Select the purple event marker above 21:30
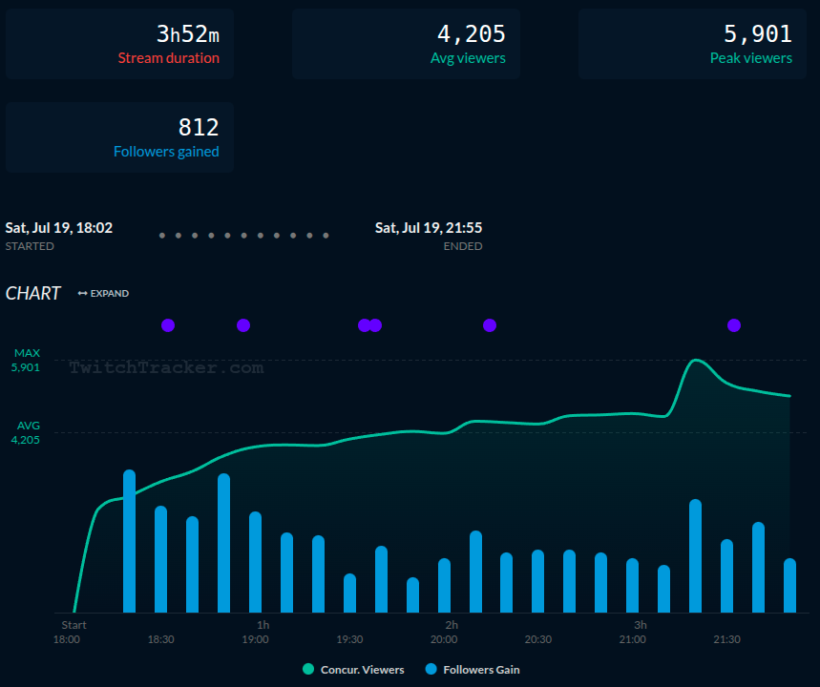Screen dimensions: 820x687 (734, 325)
